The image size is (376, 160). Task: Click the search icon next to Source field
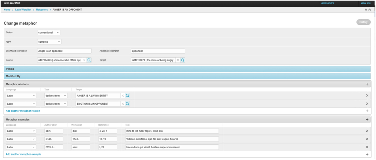[x=89, y=60]
